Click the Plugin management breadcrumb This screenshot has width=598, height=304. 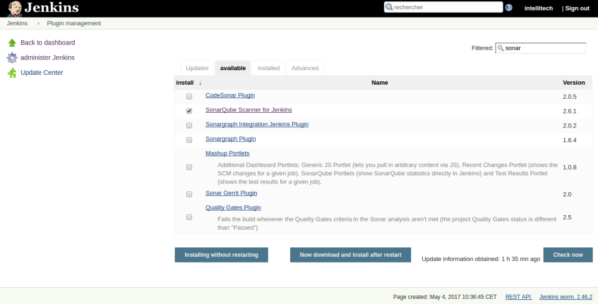pyautogui.click(x=74, y=23)
